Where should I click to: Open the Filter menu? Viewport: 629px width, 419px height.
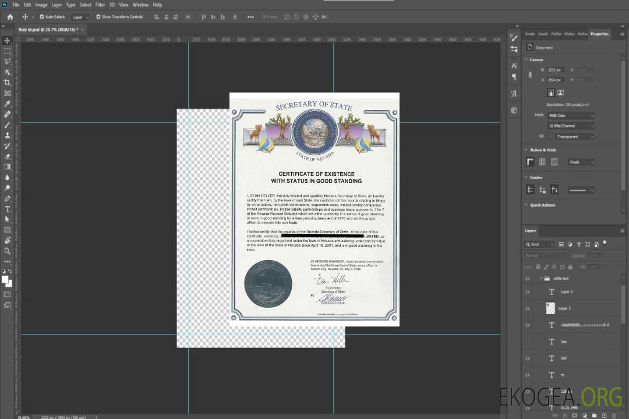click(100, 5)
